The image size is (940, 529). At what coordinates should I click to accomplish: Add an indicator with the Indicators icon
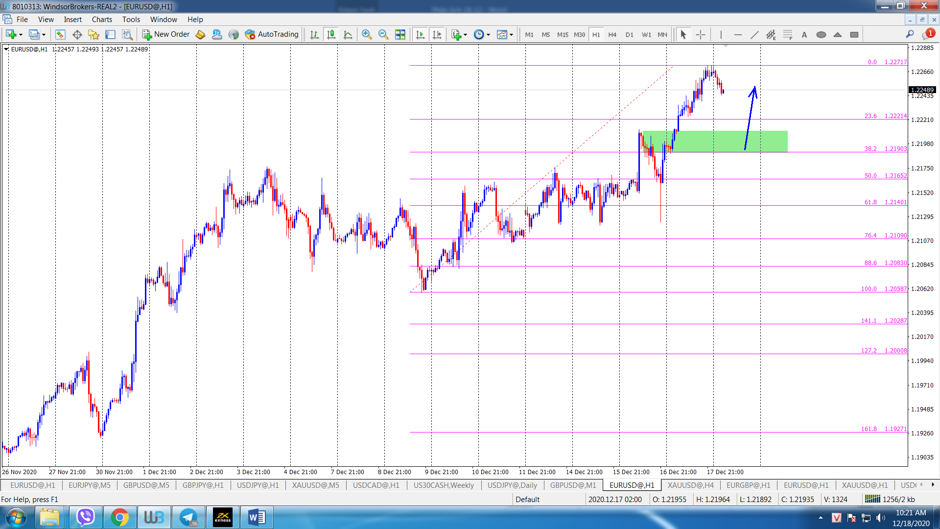point(456,34)
